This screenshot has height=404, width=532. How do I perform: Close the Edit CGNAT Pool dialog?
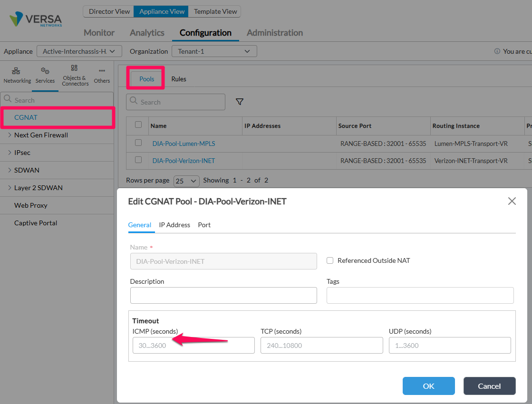tap(512, 201)
